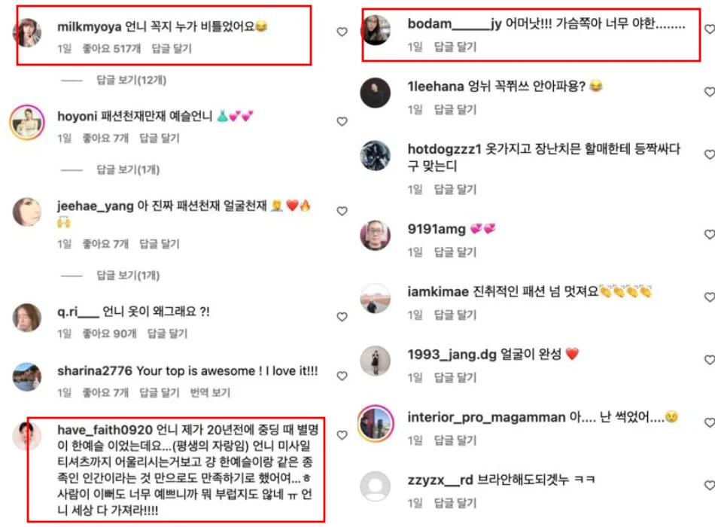Tap the heart beside hoyoni's comment
This screenshot has width=715, height=527.
coord(342,121)
